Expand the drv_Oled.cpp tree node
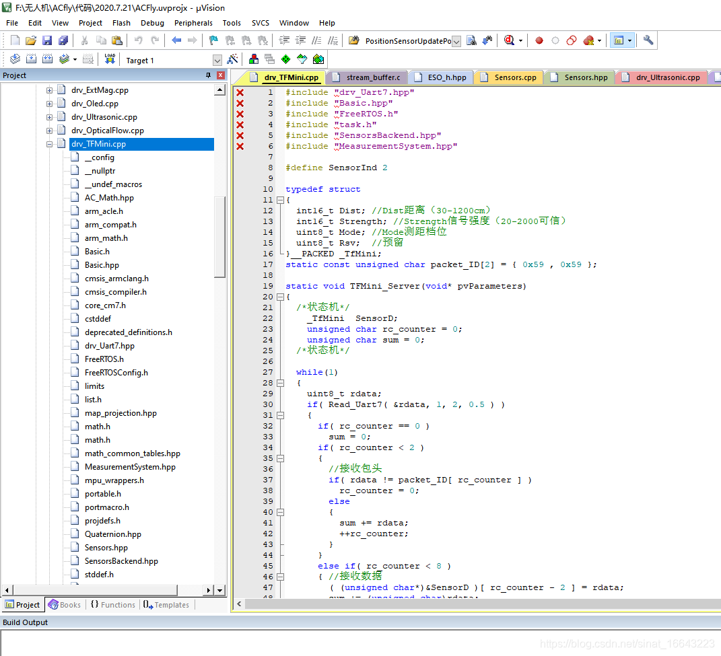The width and height of the screenshot is (721, 656). click(49, 104)
